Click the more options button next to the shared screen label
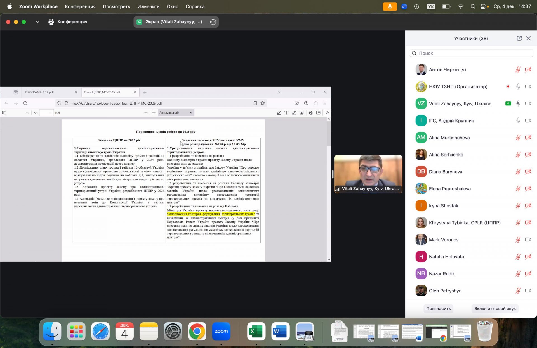Viewport: 537px width, 348px height. coord(213,22)
